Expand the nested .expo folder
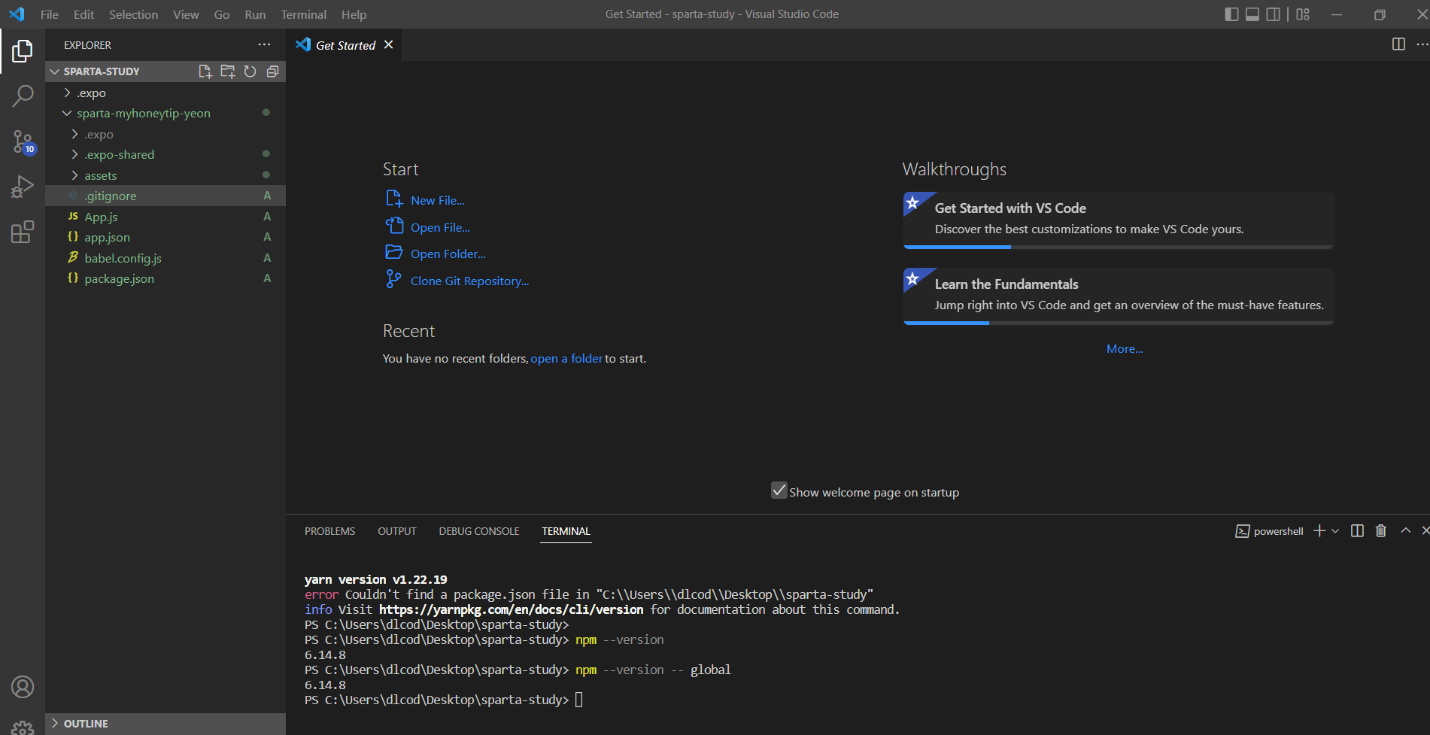This screenshot has height=735, width=1430. pos(75,134)
